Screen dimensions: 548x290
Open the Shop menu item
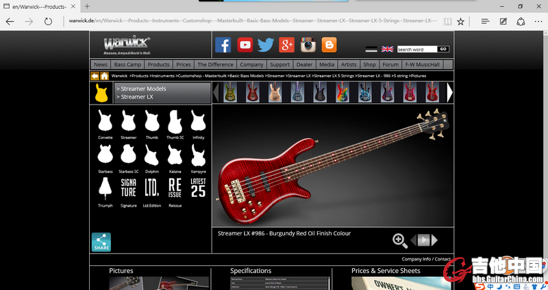click(x=369, y=64)
